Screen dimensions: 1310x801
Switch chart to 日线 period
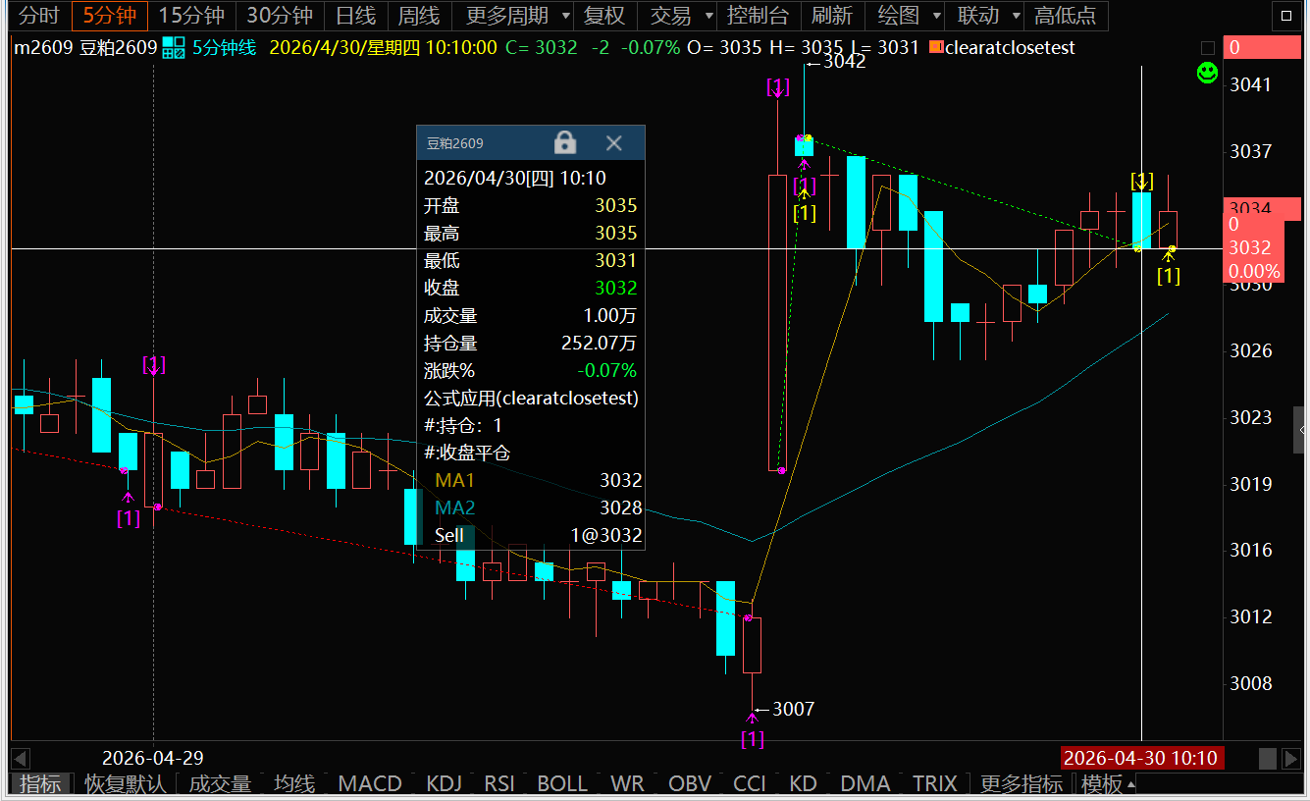355,16
